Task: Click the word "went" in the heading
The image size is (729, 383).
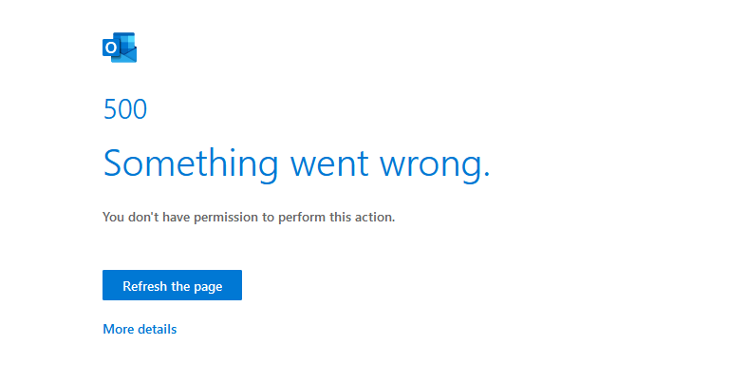Action: (x=329, y=165)
